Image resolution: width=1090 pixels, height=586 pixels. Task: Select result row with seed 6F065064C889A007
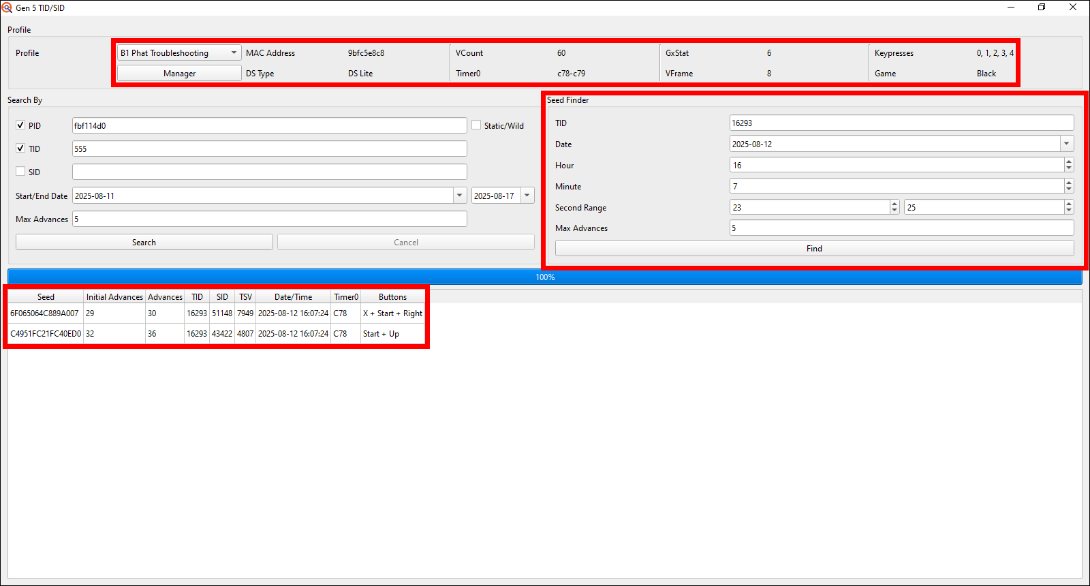[x=44, y=313]
